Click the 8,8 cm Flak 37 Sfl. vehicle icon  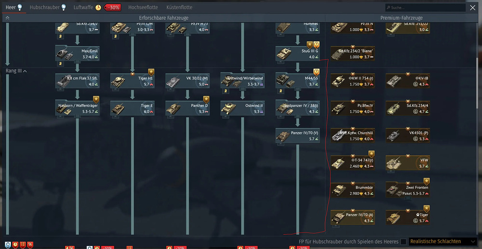pos(64,81)
